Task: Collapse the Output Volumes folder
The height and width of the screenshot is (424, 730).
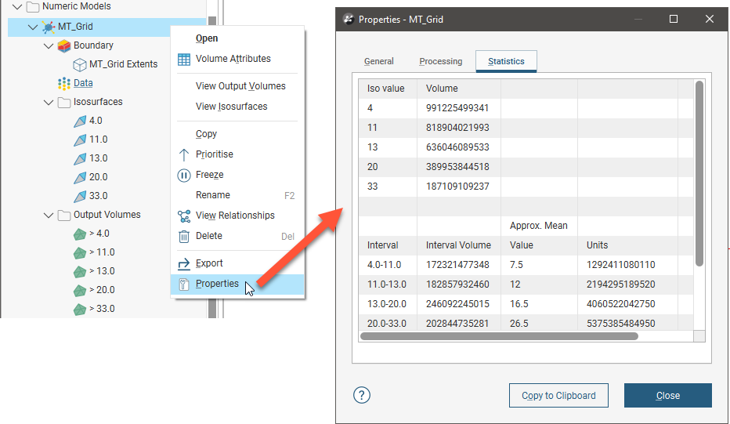Action: pyautogui.click(x=49, y=215)
